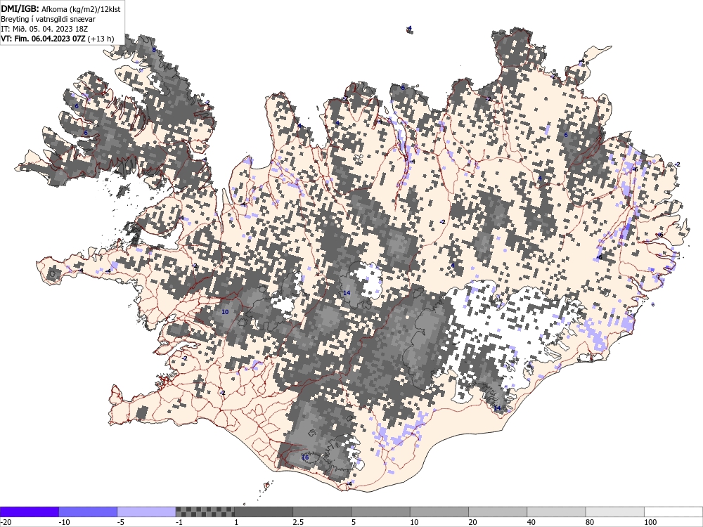
Task: Click the light lavender -5 to -1 legend swatch
Action: pyautogui.click(x=146, y=512)
